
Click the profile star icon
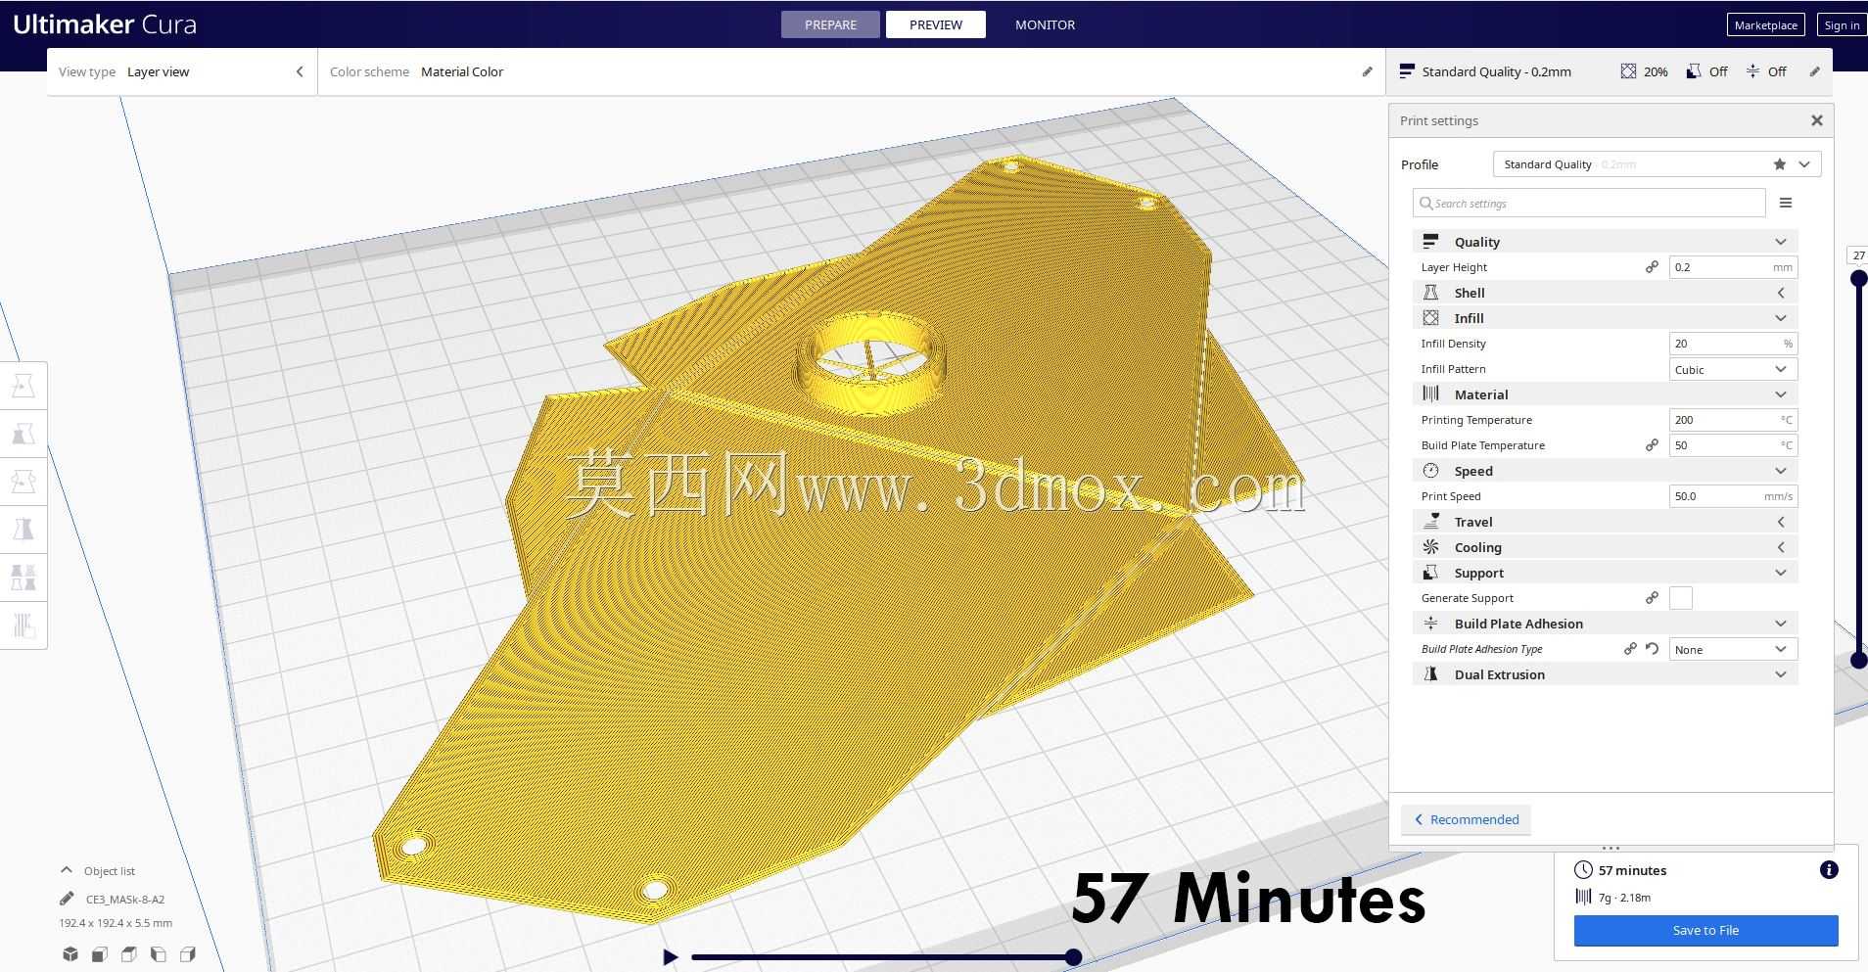click(x=1780, y=164)
